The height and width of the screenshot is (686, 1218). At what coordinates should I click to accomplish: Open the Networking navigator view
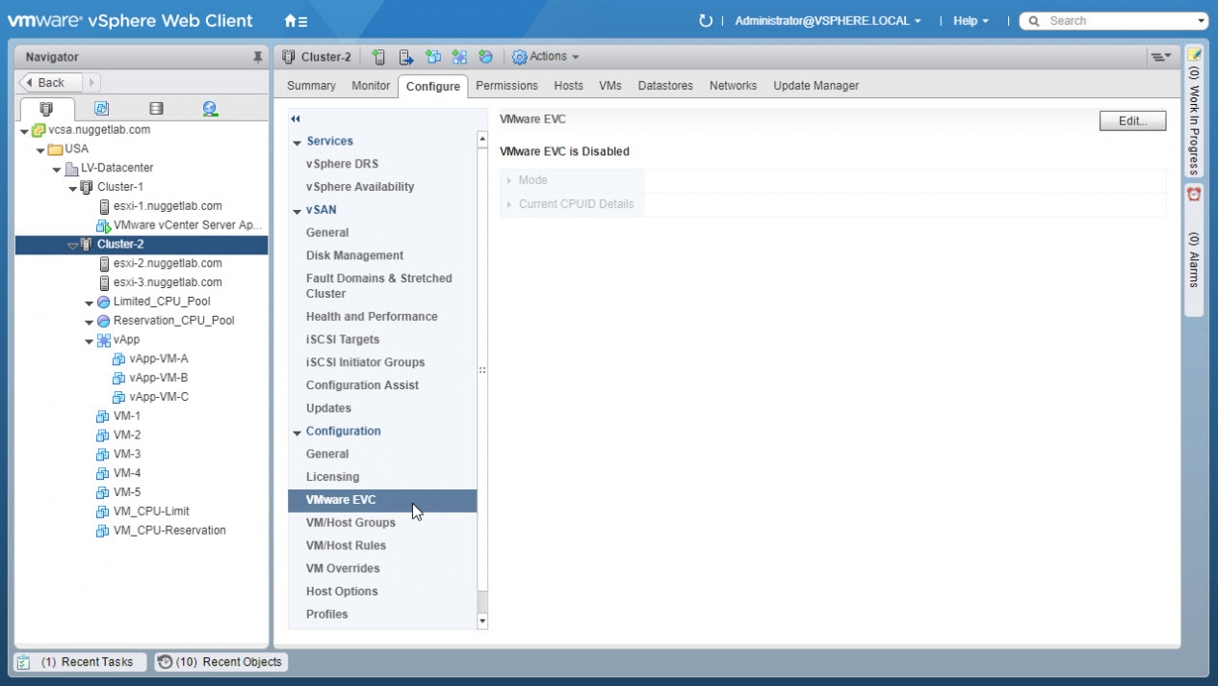pos(210,109)
